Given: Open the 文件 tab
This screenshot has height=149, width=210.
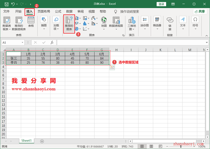Looking at the screenshot, I should [x=6, y=11].
